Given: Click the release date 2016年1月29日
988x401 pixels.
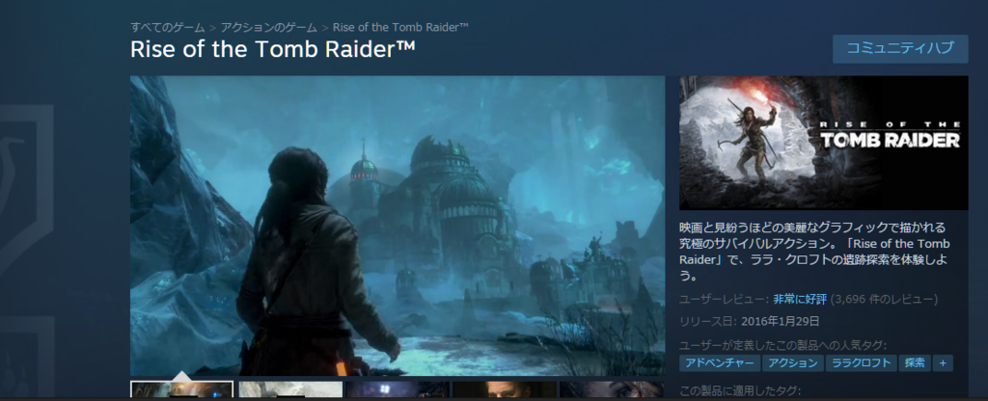Looking at the screenshot, I should pos(781,322).
